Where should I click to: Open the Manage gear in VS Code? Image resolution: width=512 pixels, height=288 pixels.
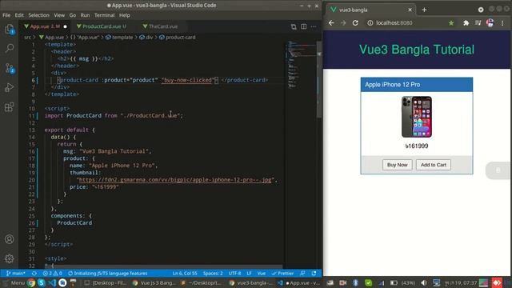[x=10, y=258]
